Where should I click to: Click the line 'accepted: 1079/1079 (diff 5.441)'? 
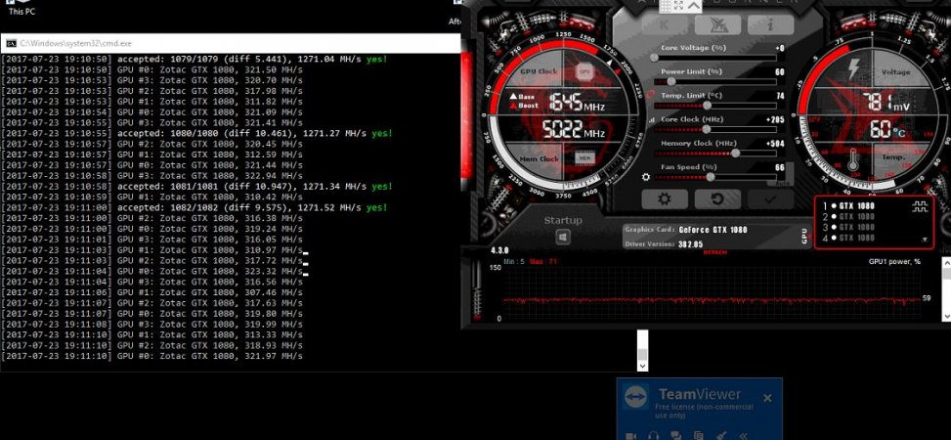point(195,59)
